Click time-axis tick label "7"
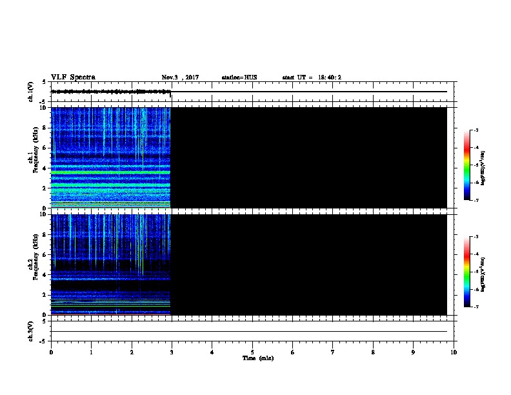 coord(333,352)
